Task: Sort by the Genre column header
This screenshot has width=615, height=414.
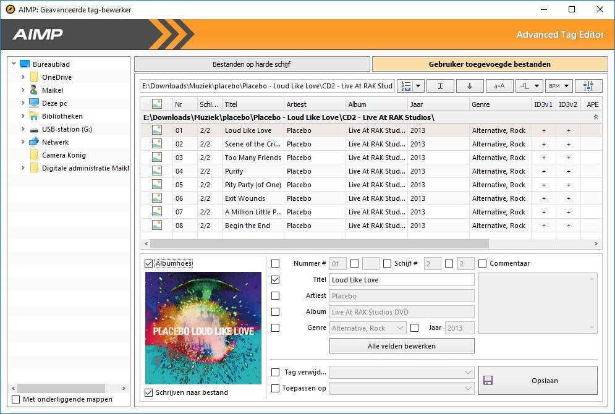Action: coord(500,104)
